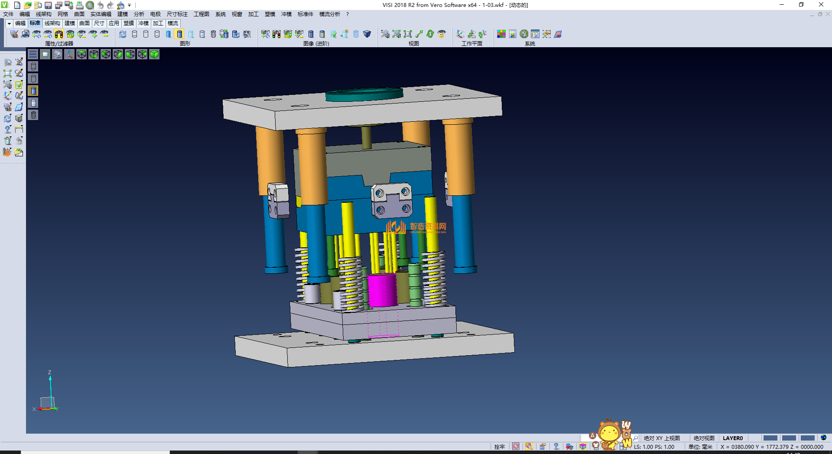
Task: Switch to the 建模 toolbar tab
Action: 70,23
